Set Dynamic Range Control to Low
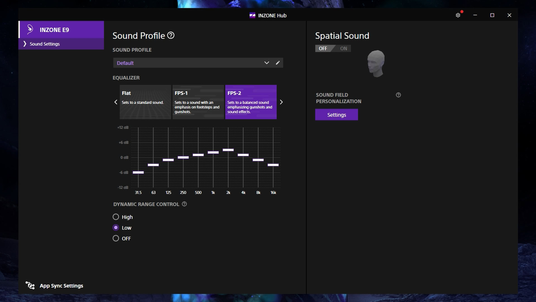 pyautogui.click(x=116, y=228)
